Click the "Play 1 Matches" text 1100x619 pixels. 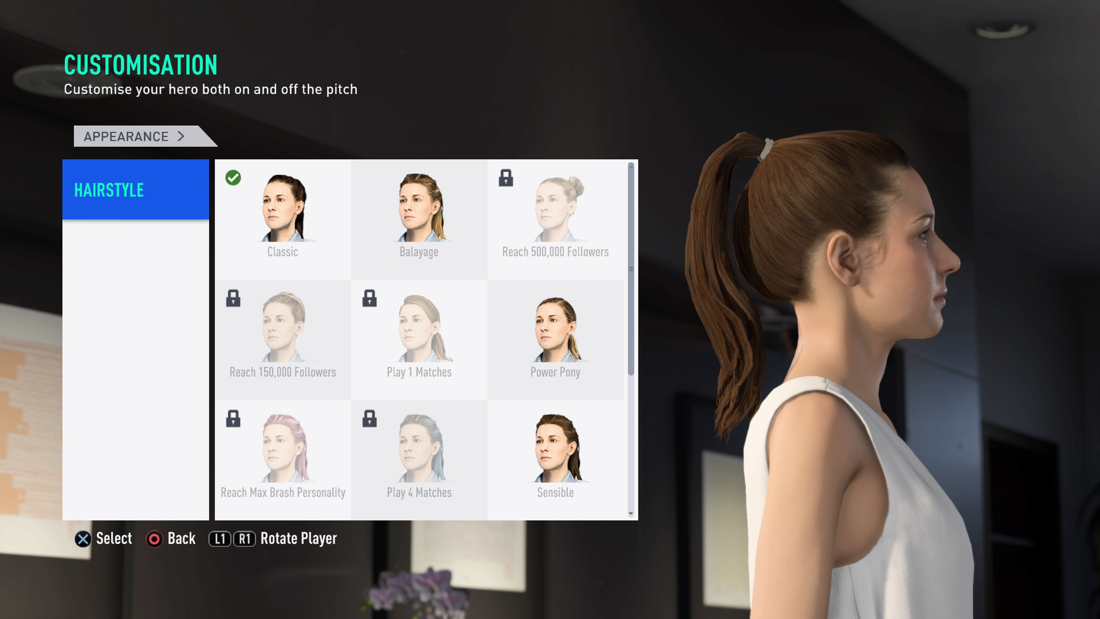click(x=419, y=373)
